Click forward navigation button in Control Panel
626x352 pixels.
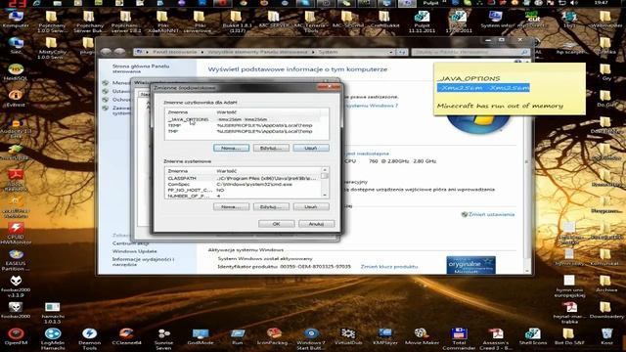coord(119,52)
